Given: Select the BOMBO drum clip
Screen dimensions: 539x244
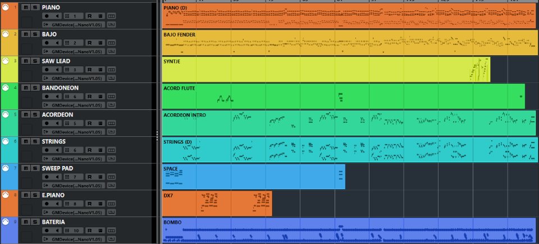Looking at the screenshot, I should tap(349, 230).
